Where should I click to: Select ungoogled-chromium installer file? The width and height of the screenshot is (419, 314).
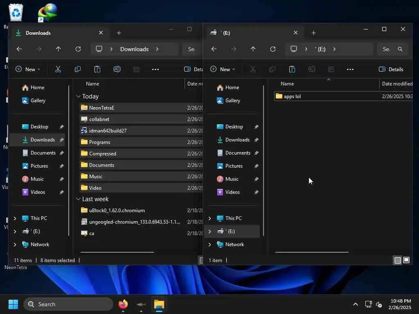click(x=141, y=222)
